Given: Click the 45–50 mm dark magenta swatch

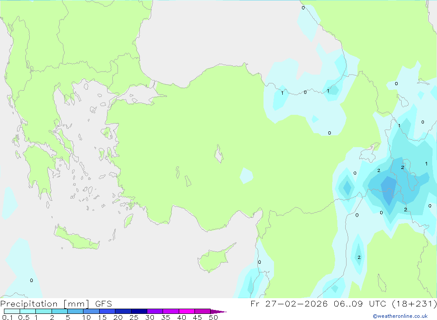Looking at the screenshot, I should click(x=203, y=311).
